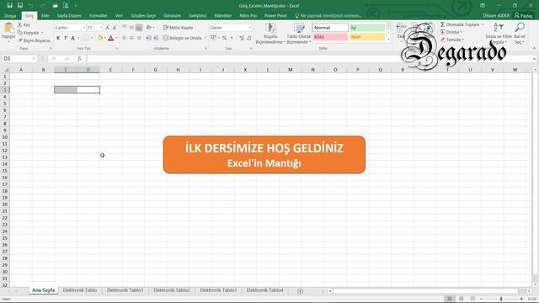Adjust the zoom slider in status bar

click(501, 299)
